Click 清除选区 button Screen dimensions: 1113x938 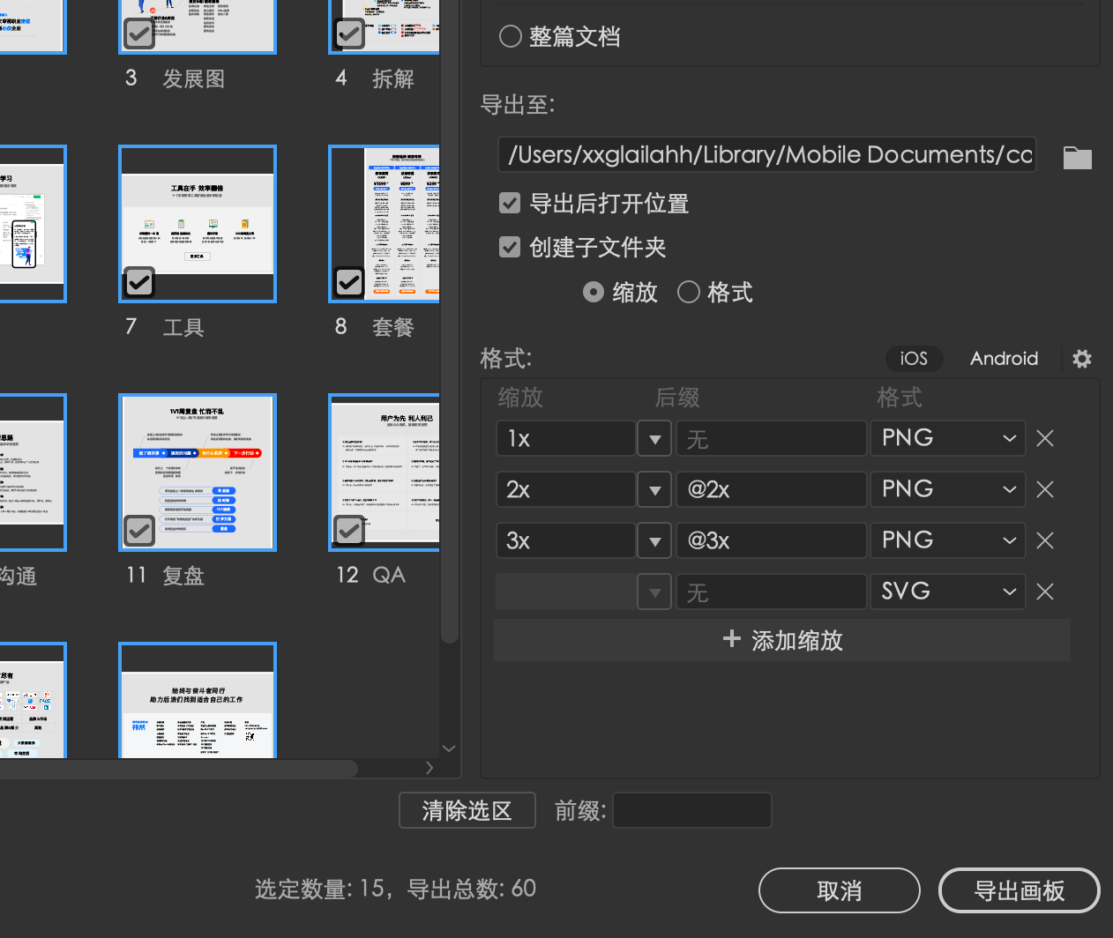[467, 810]
